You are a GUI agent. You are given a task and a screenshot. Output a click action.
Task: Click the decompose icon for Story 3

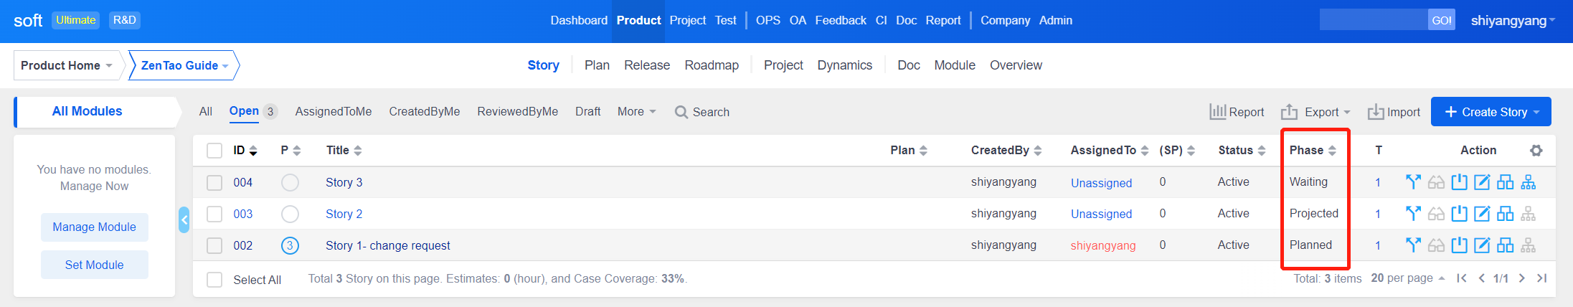click(1528, 182)
